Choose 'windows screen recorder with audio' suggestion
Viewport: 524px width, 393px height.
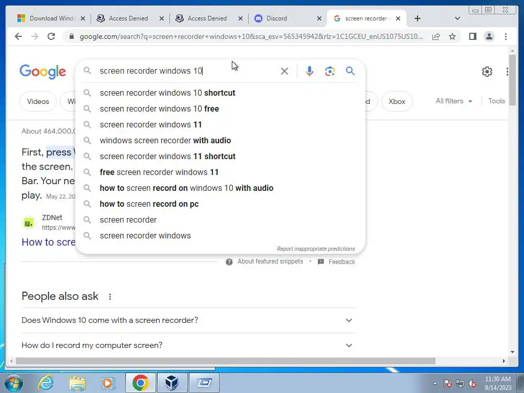click(221, 140)
